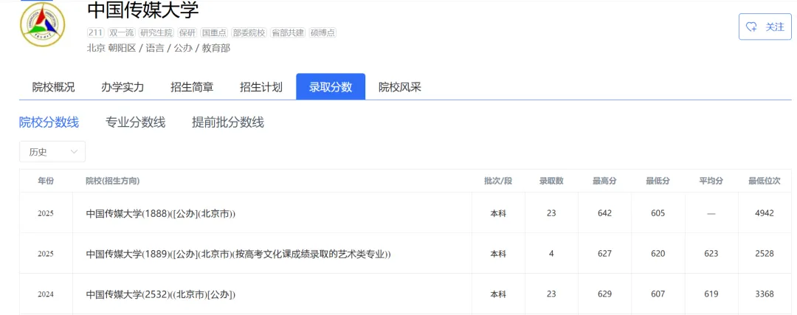Click admission count 4

coord(551,254)
